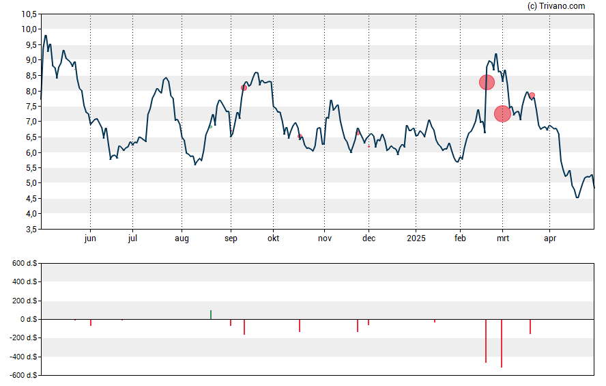Click the '5,0' price axis label
This screenshot has height=386, width=606.
[31, 183]
